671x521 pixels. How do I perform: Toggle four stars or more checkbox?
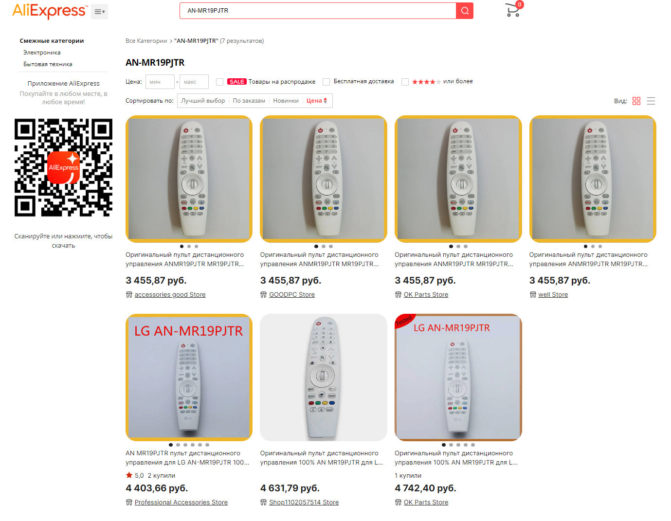[x=405, y=82]
